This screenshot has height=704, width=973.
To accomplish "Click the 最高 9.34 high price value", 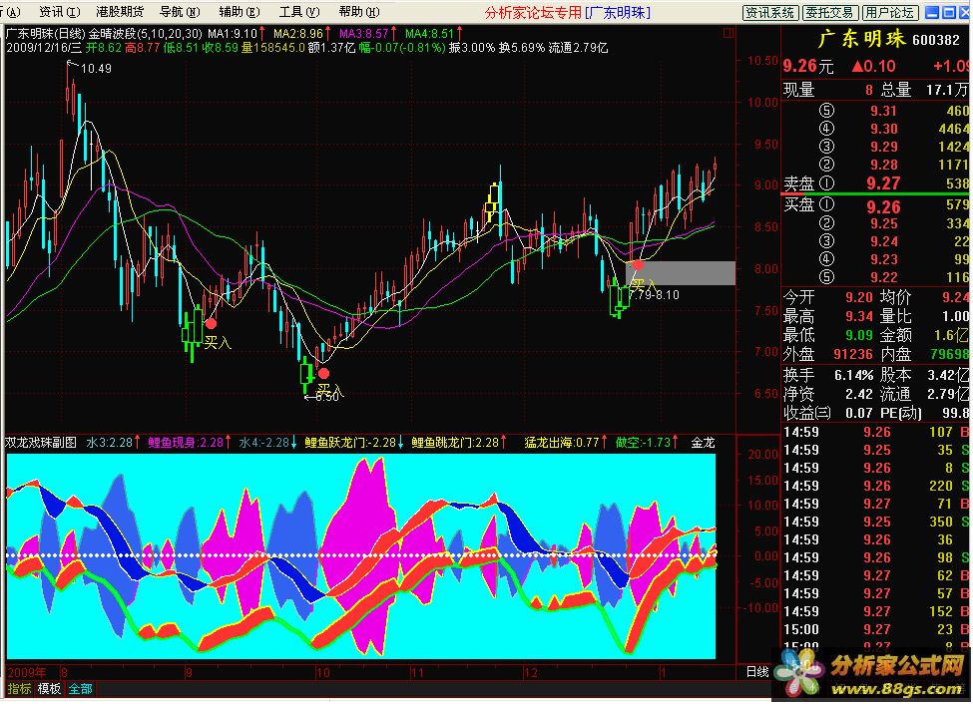I will (x=859, y=317).
